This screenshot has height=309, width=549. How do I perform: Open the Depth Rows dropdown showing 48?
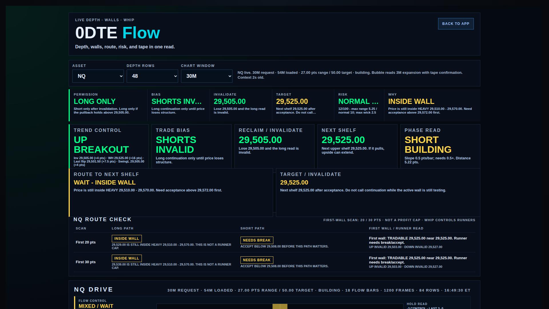click(152, 76)
